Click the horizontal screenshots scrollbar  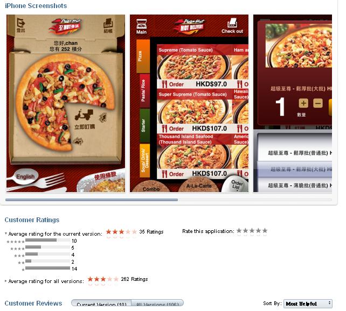92,200
